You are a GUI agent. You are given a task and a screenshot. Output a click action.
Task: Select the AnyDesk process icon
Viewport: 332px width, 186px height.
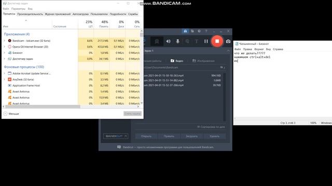pos(9,80)
